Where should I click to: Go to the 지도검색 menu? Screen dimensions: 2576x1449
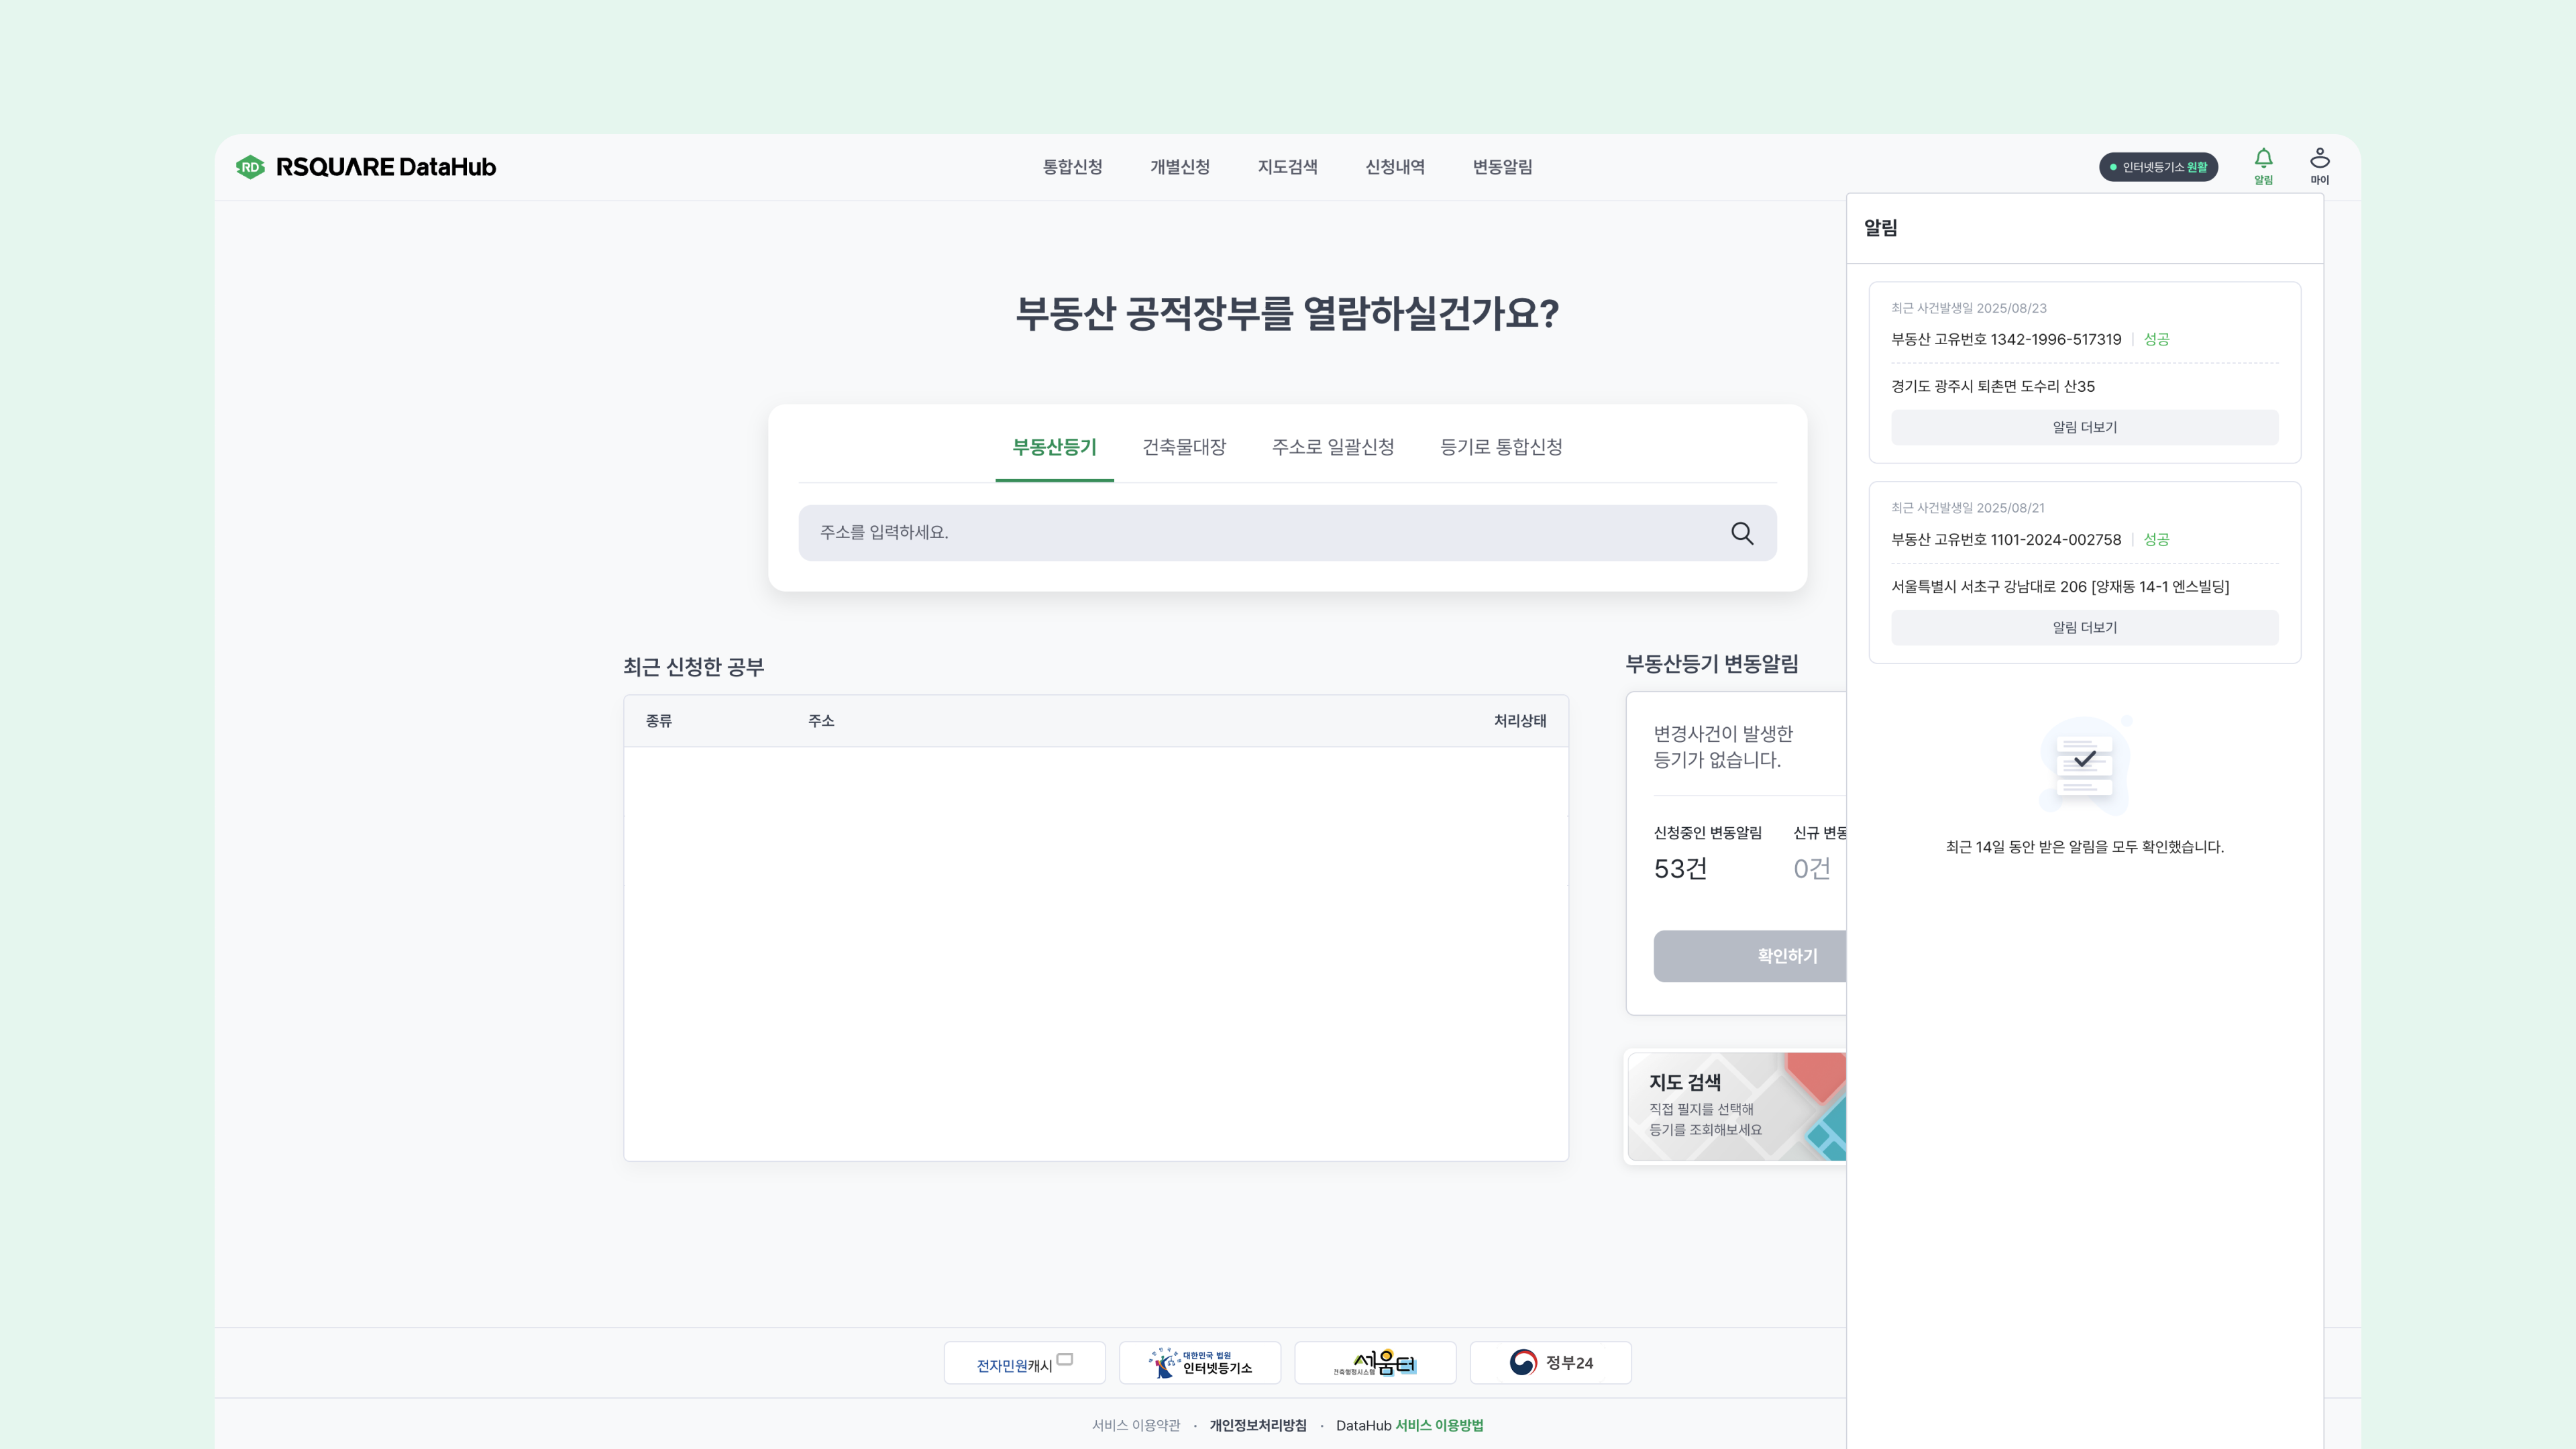(1287, 167)
